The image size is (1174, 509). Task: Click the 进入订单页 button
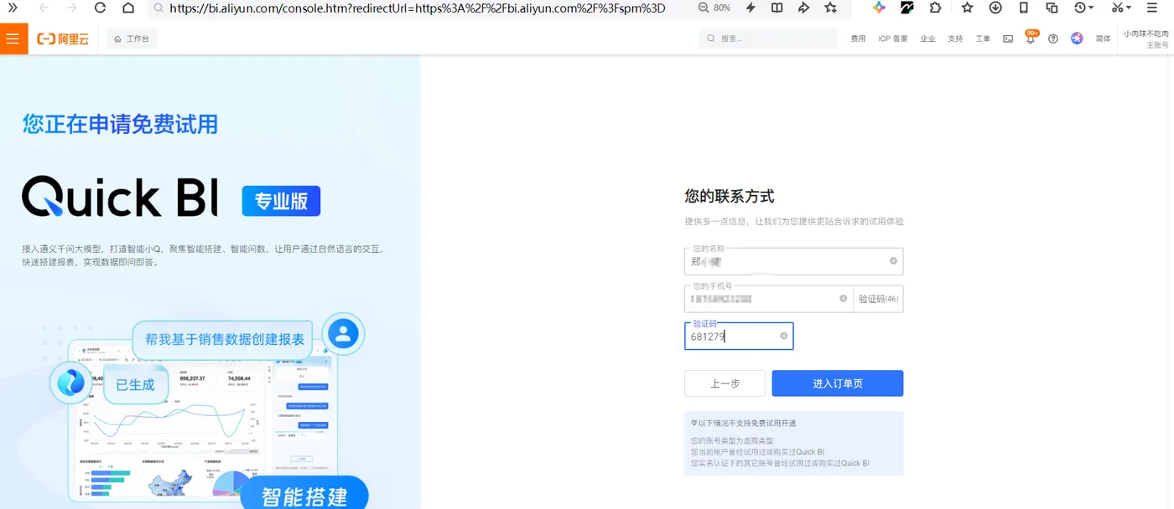[x=838, y=383]
